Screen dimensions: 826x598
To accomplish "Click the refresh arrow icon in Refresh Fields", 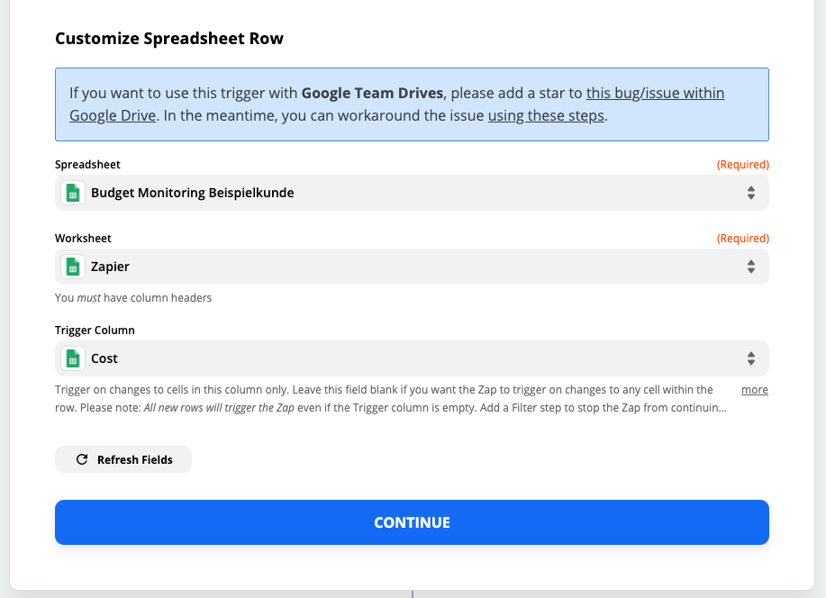I will pos(82,459).
